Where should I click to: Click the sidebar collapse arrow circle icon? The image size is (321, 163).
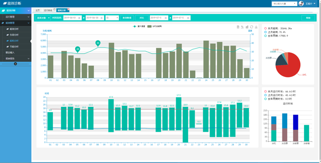[x=16, y=64]
